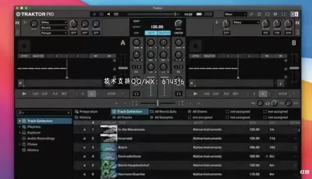Viewport: 312px width, 179px height.
Task: Click CUP button on Deck A
Action: pos(45,94)
